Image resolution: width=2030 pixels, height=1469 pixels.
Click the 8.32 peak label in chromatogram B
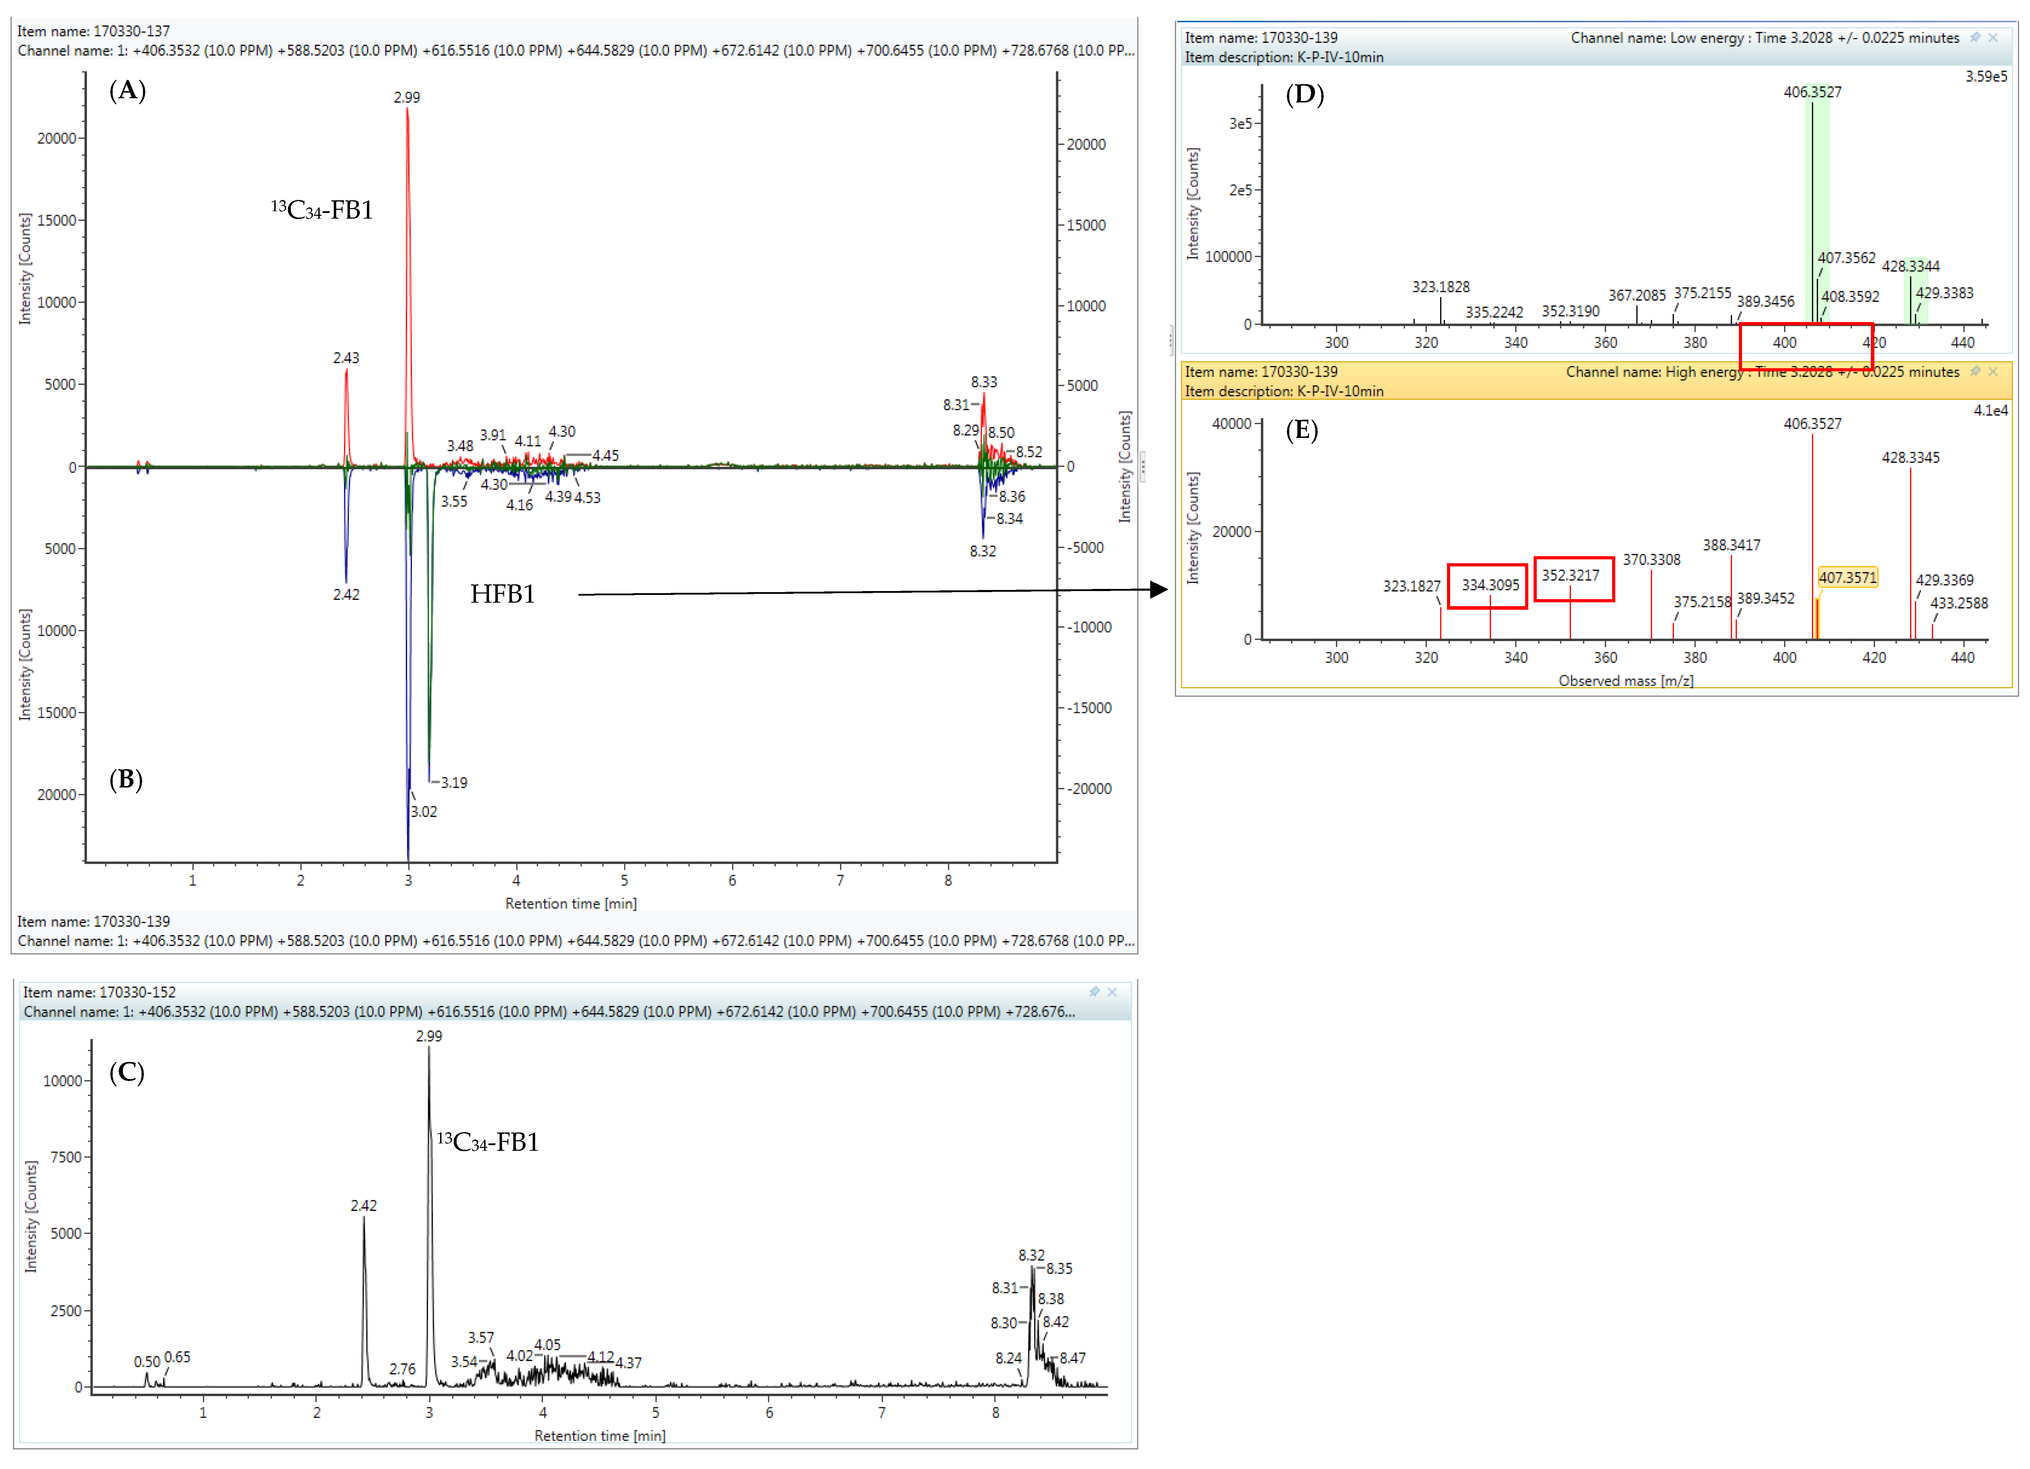click(x=983, y=551)
